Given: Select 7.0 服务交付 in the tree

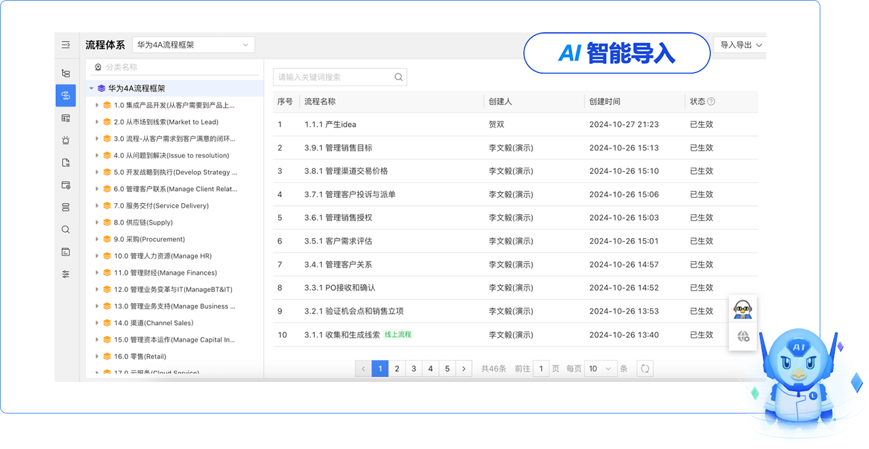Looking at the screenshot, I should (x=161, y=206).
